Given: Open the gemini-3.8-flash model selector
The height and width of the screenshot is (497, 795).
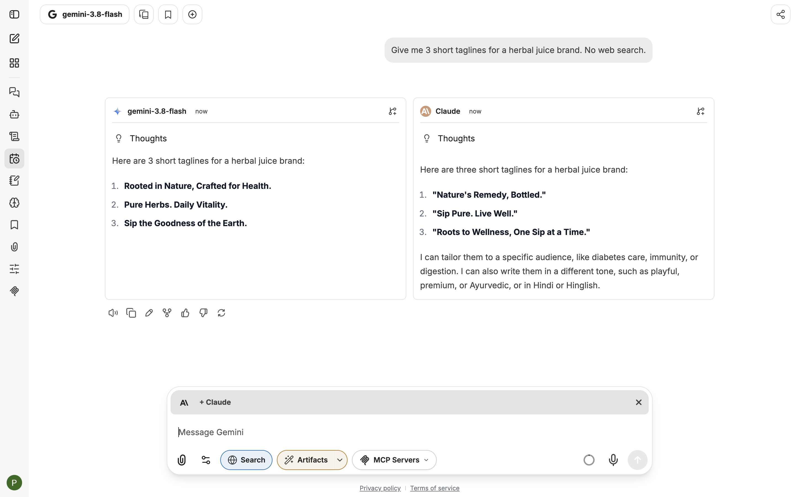Looking at the screenshot, I should pos(85,14).
